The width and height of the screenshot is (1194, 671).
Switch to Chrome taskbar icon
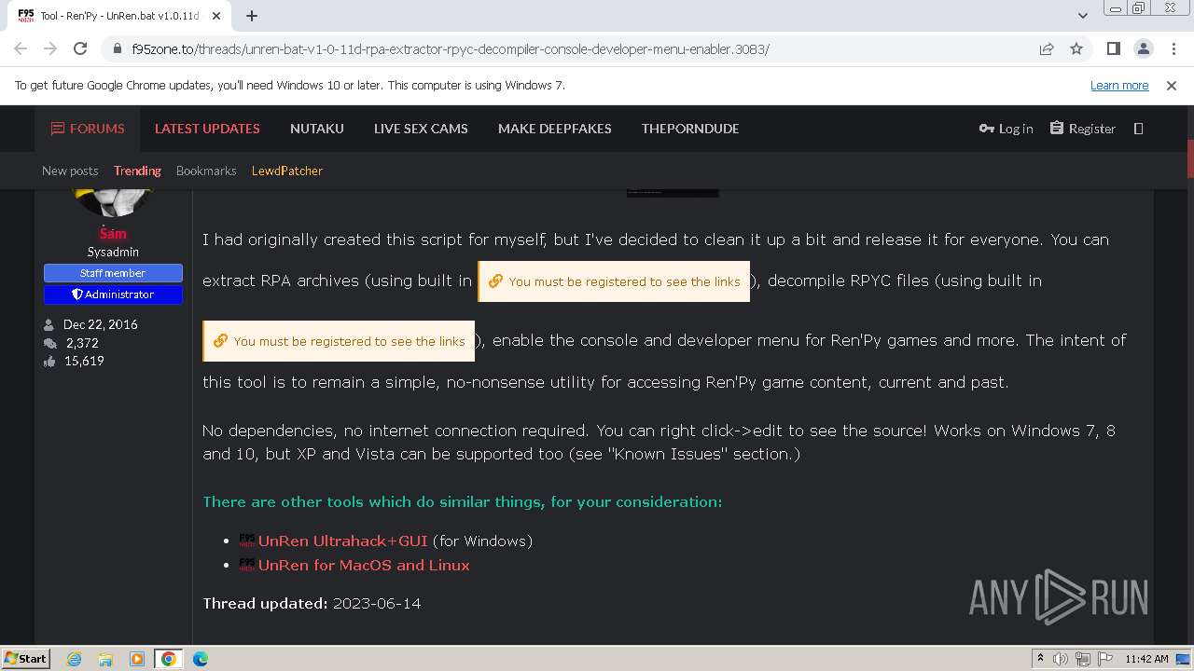click(x=169, y=659)
